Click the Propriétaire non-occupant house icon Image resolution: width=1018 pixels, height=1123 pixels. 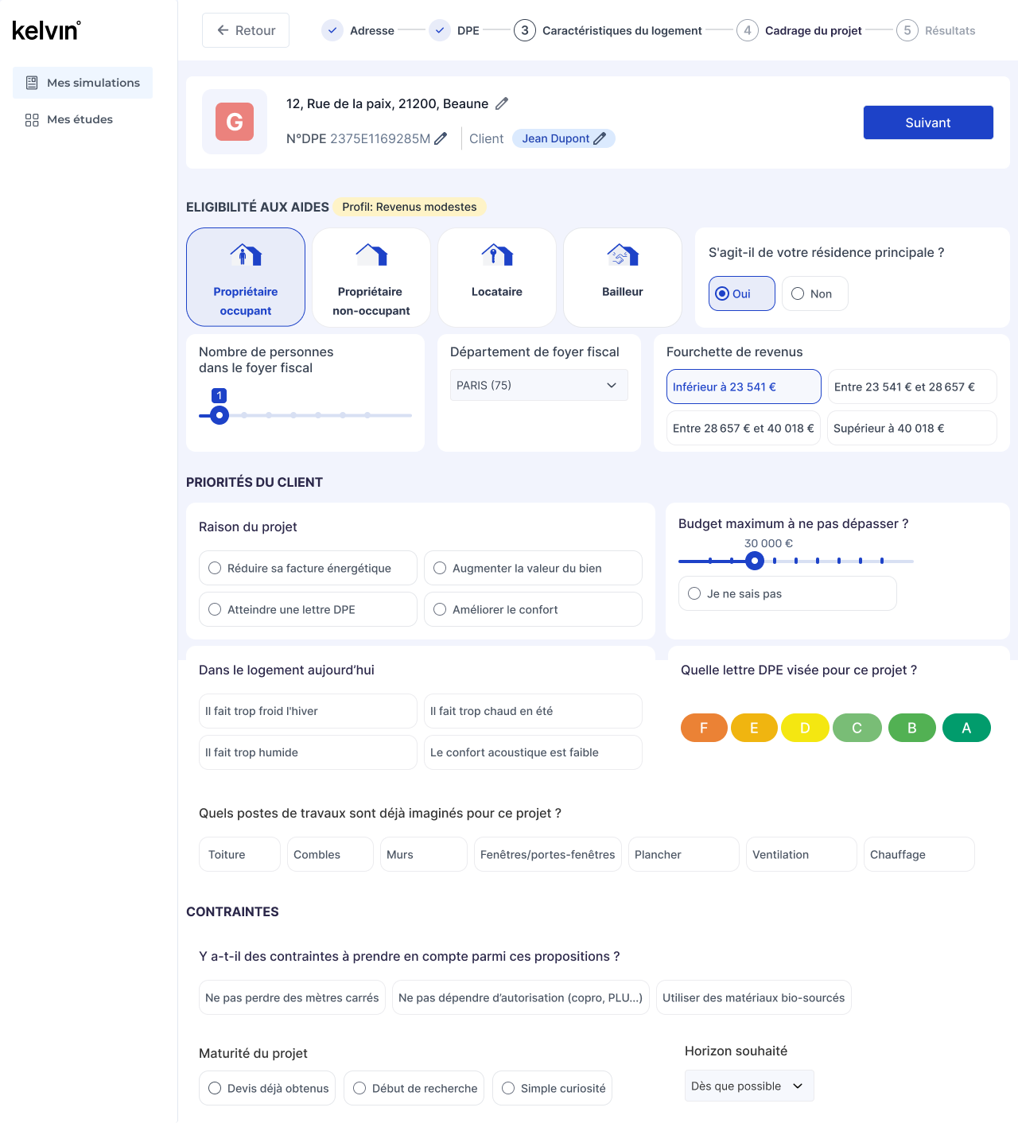click(371, 255)
